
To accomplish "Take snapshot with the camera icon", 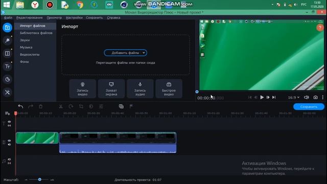I will pos(316,98).
